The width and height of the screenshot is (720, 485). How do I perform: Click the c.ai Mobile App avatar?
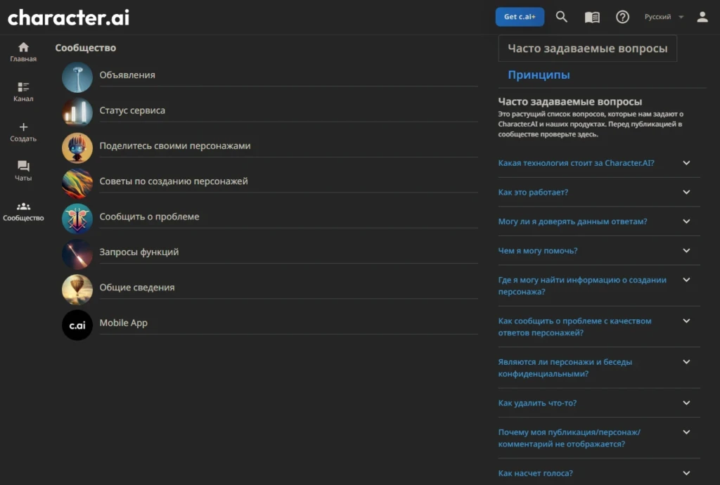tap(77, 325)
